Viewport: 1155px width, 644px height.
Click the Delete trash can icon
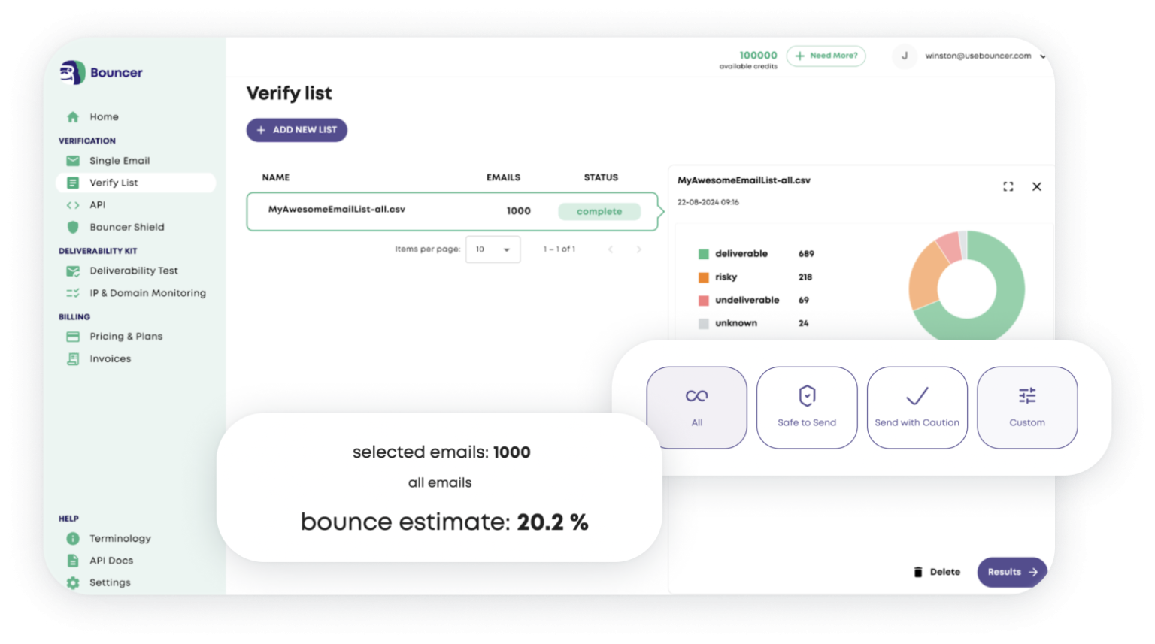[x=918, y=572]
